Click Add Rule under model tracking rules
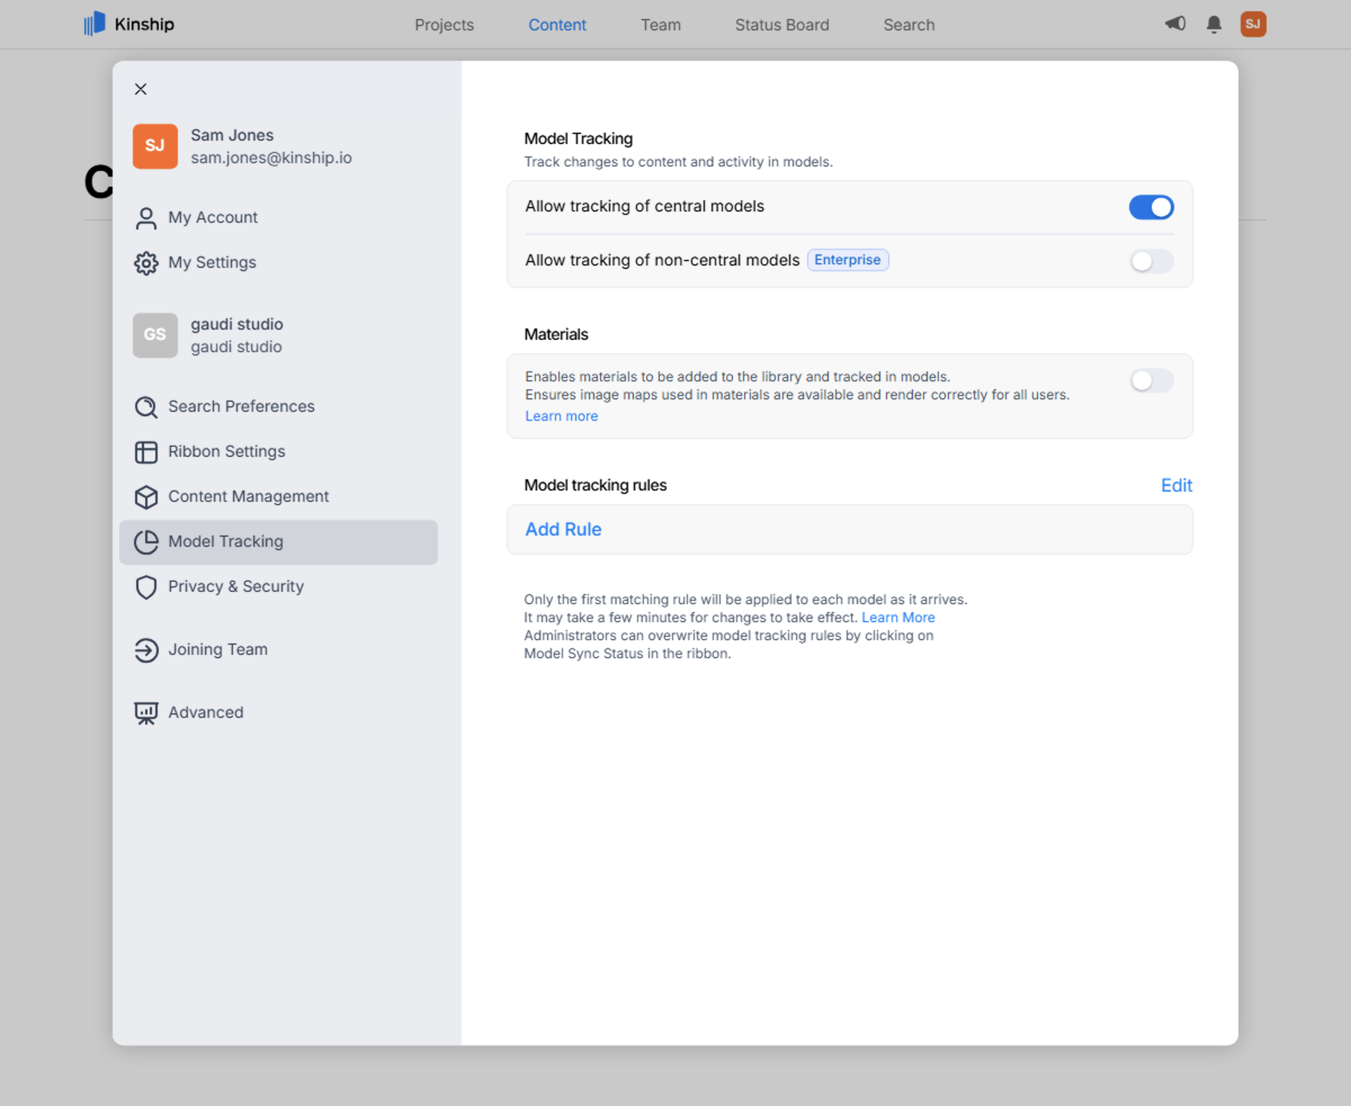The height and width of the screenshot is (1106, 1351). [x=563, y=529]
